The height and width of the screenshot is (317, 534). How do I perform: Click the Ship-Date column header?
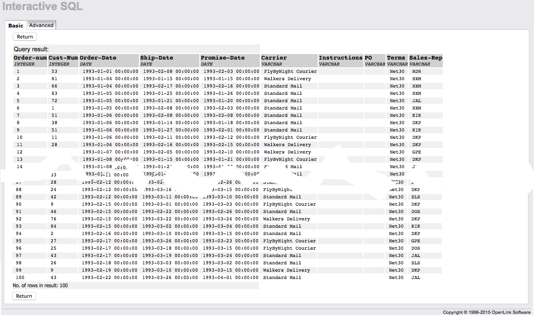[x=157, y=58]
